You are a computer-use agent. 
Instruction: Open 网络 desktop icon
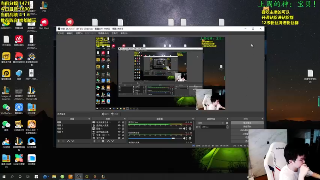(x=19, y=75)
